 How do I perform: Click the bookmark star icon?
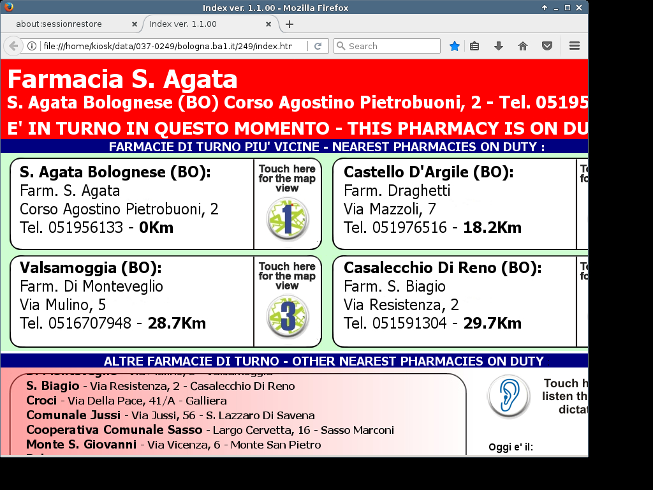coord(454,46)
